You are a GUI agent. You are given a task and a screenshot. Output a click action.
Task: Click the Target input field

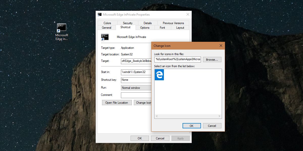(x=136, y=61)
